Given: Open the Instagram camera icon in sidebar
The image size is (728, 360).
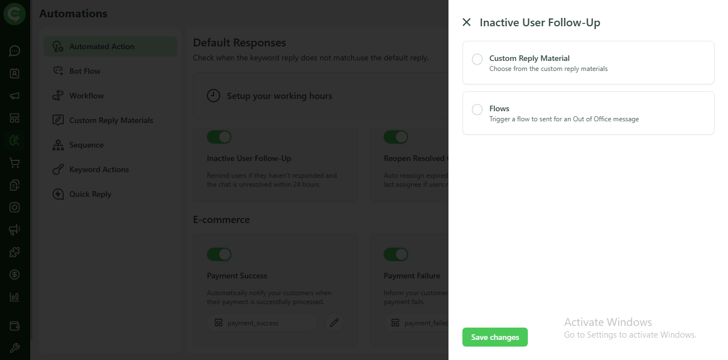Looking at the screenshot, I should coord(15,207).
